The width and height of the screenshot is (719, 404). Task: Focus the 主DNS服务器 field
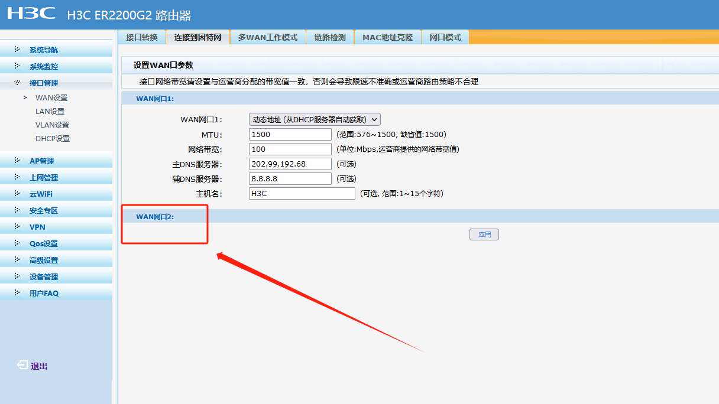click(x=290, y=164)
